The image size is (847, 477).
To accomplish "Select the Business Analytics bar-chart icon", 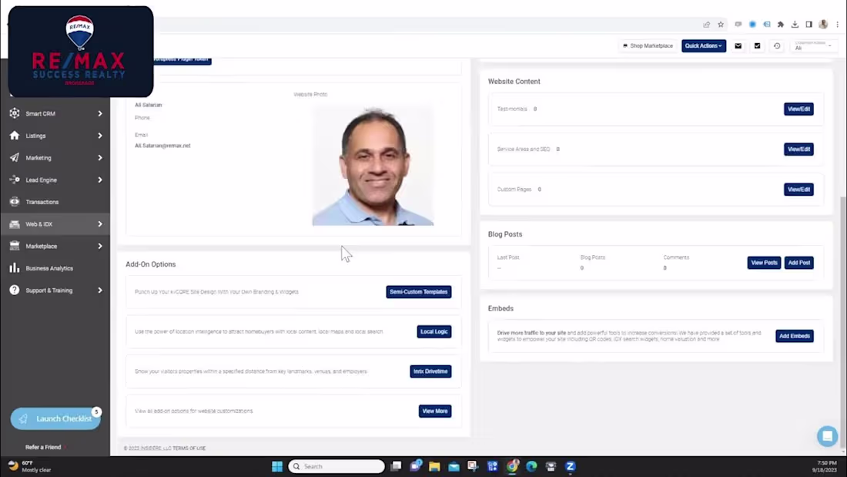I will pyautogui.click(x=14, y=267).
